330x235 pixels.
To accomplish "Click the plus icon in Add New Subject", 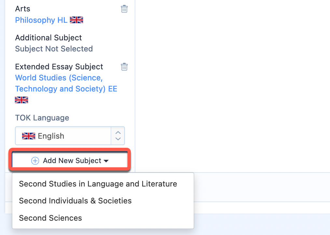I will (35, 161).
